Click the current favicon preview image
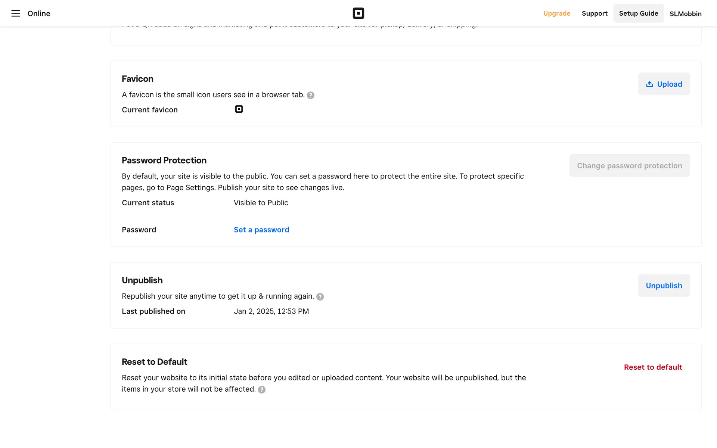717x448 pixels. [239, 109]
